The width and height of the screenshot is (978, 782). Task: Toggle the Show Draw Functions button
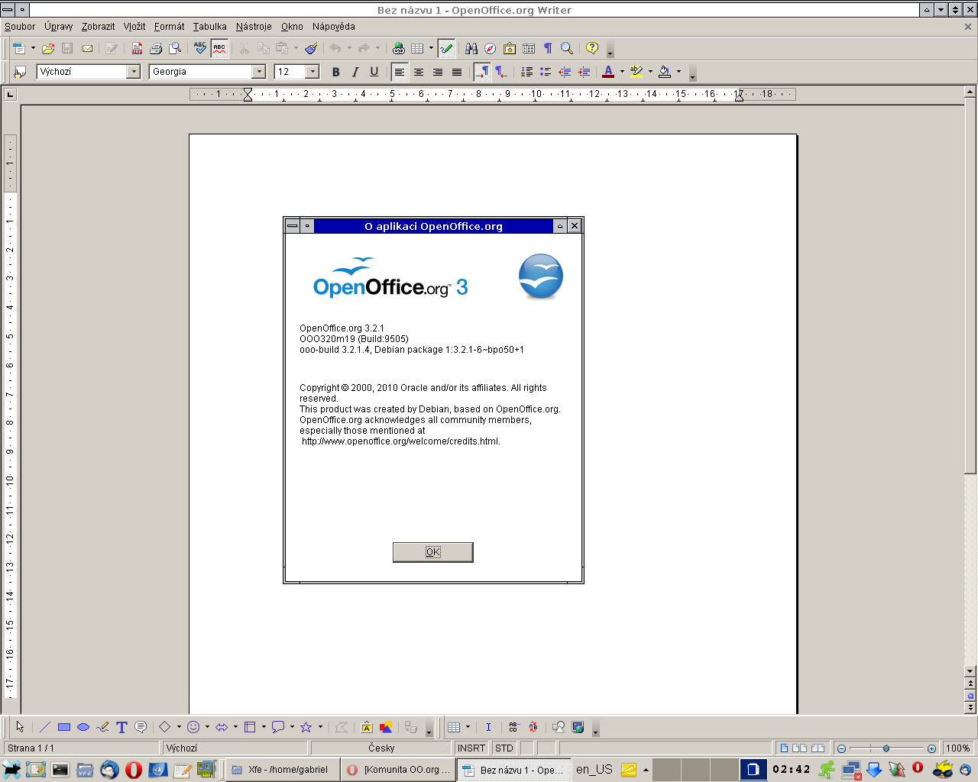pyautogui.click(x=446, y=48)
